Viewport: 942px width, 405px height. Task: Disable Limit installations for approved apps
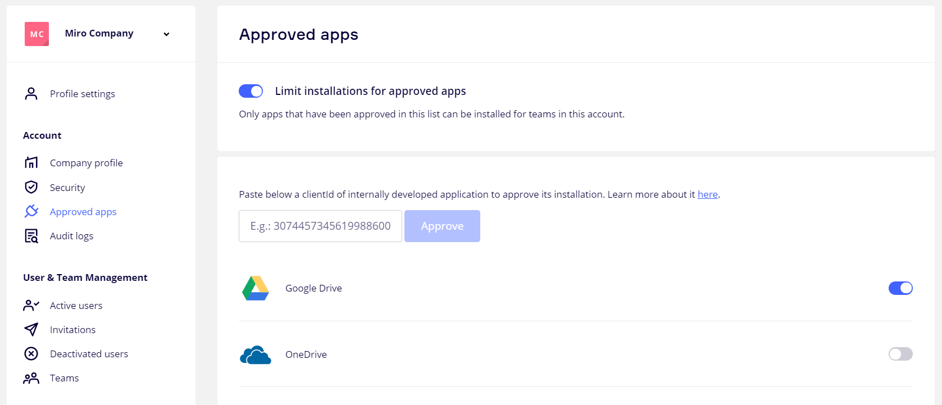(x=251, y=91)
